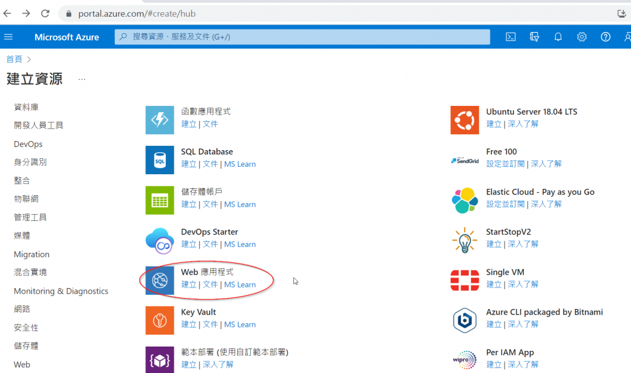The width and height of the screenshot is (631, 373).
Task: Open the Help question mark icon
Action: (x=605, y=37)
